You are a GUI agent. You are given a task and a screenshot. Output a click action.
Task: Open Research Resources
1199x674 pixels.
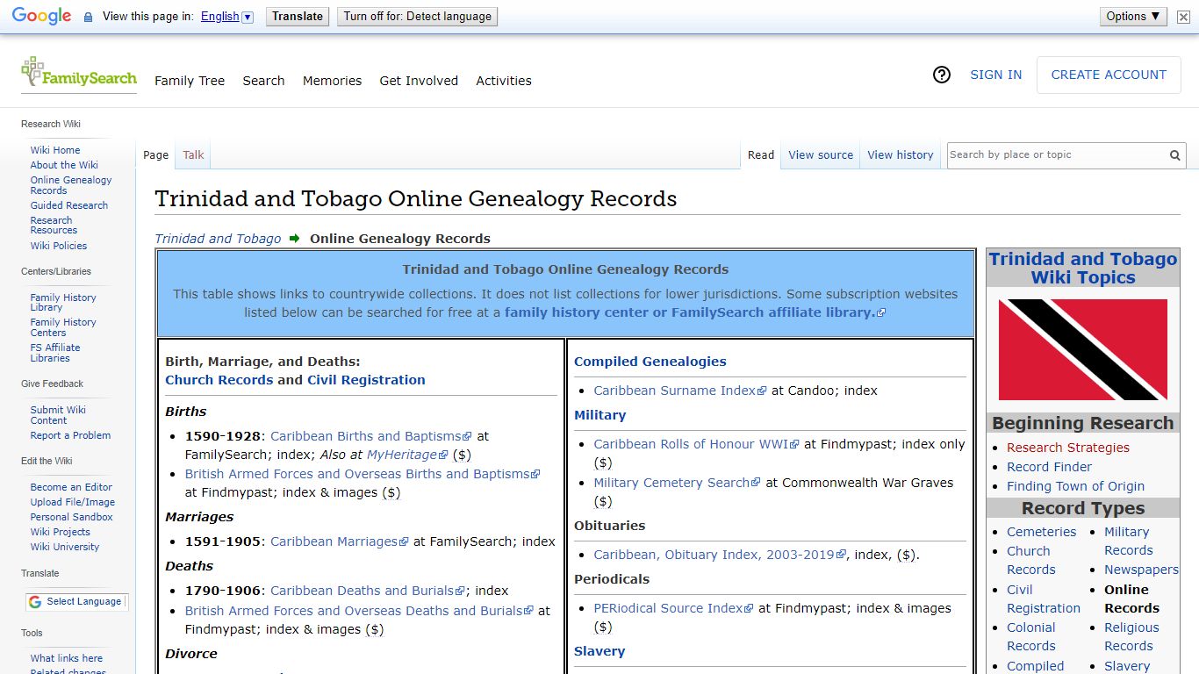point(54,226)
